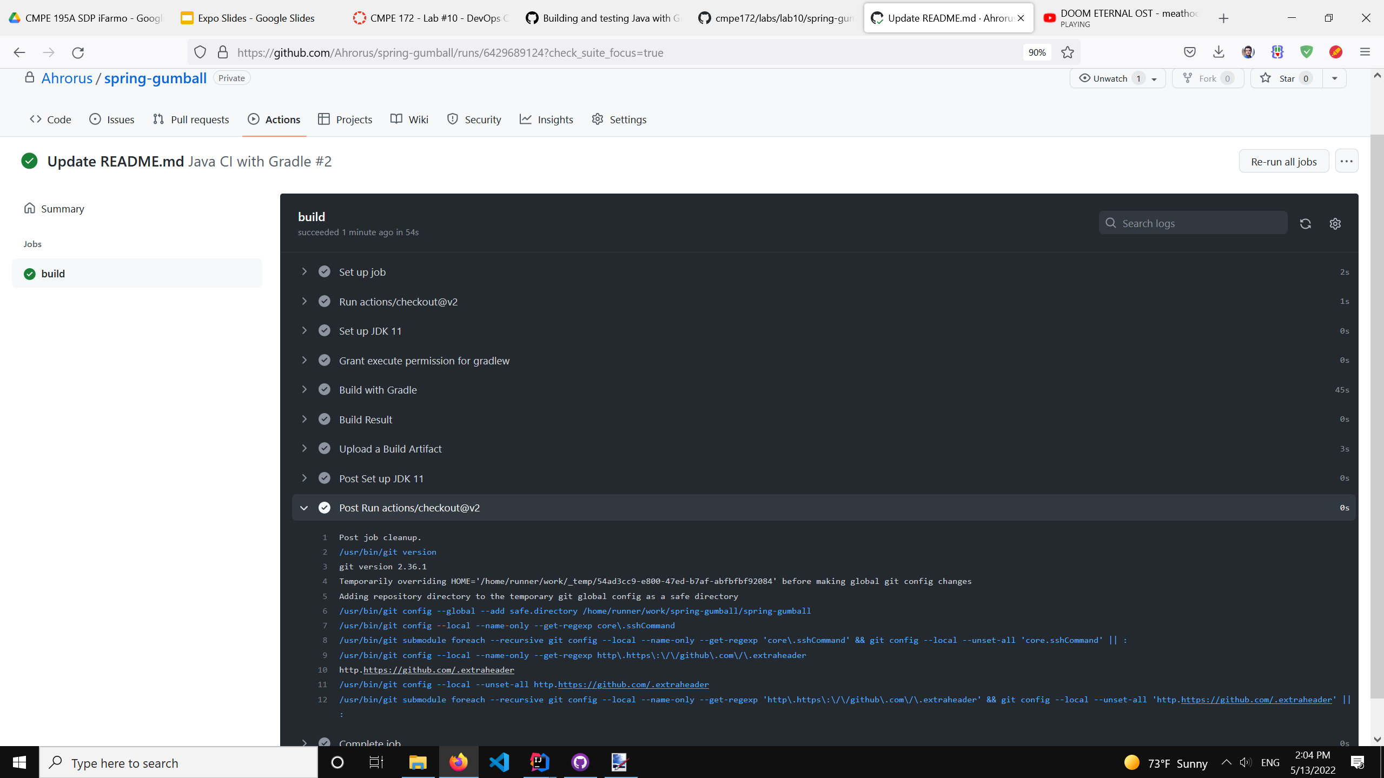Expand the Build with Gradle step

click(x=378, y=390)
